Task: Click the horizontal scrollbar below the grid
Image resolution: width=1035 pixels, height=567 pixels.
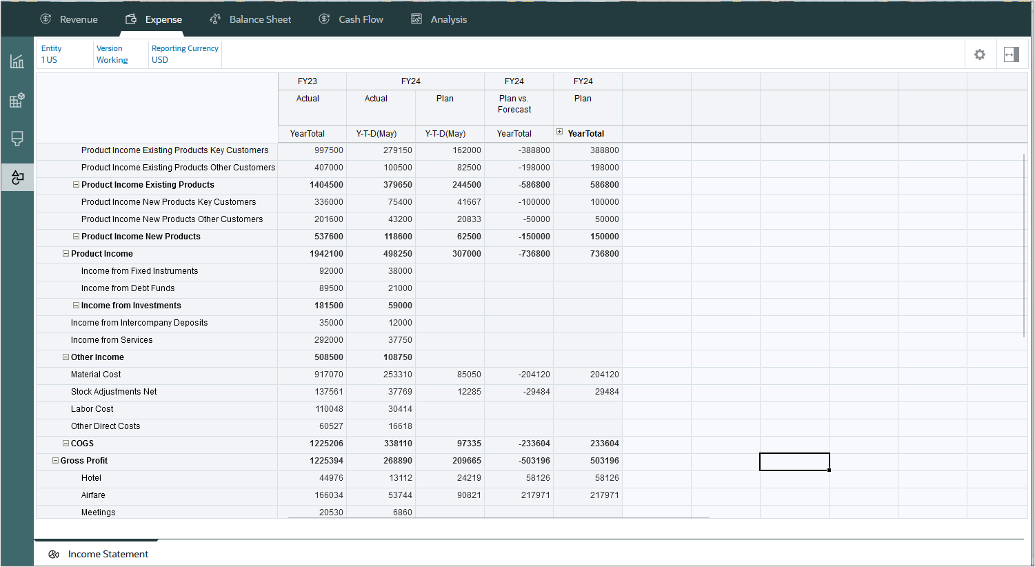Action: tap(499, 517)
